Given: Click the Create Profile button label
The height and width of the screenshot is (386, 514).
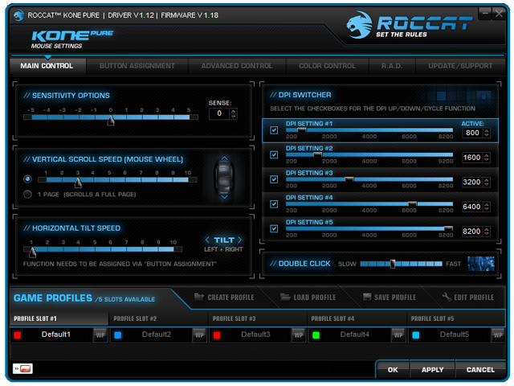Looking at the screenshot, I should pos(230,298).
